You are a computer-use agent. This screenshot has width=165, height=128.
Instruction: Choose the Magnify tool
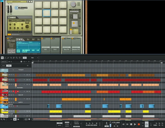click(16, 58)
